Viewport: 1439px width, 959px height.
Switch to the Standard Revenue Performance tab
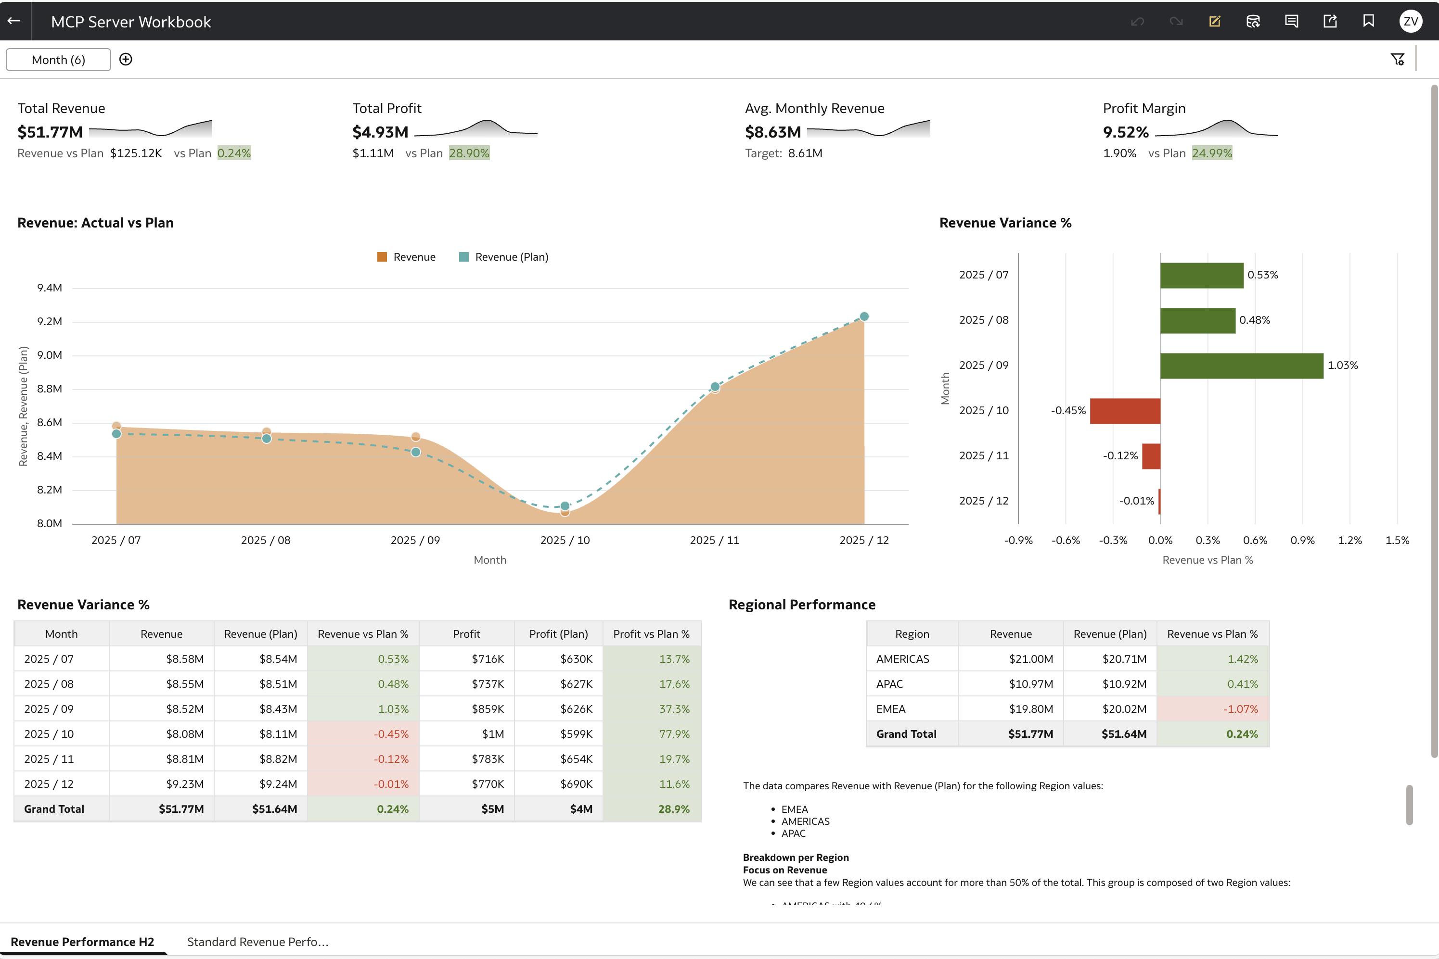(257, 942)
